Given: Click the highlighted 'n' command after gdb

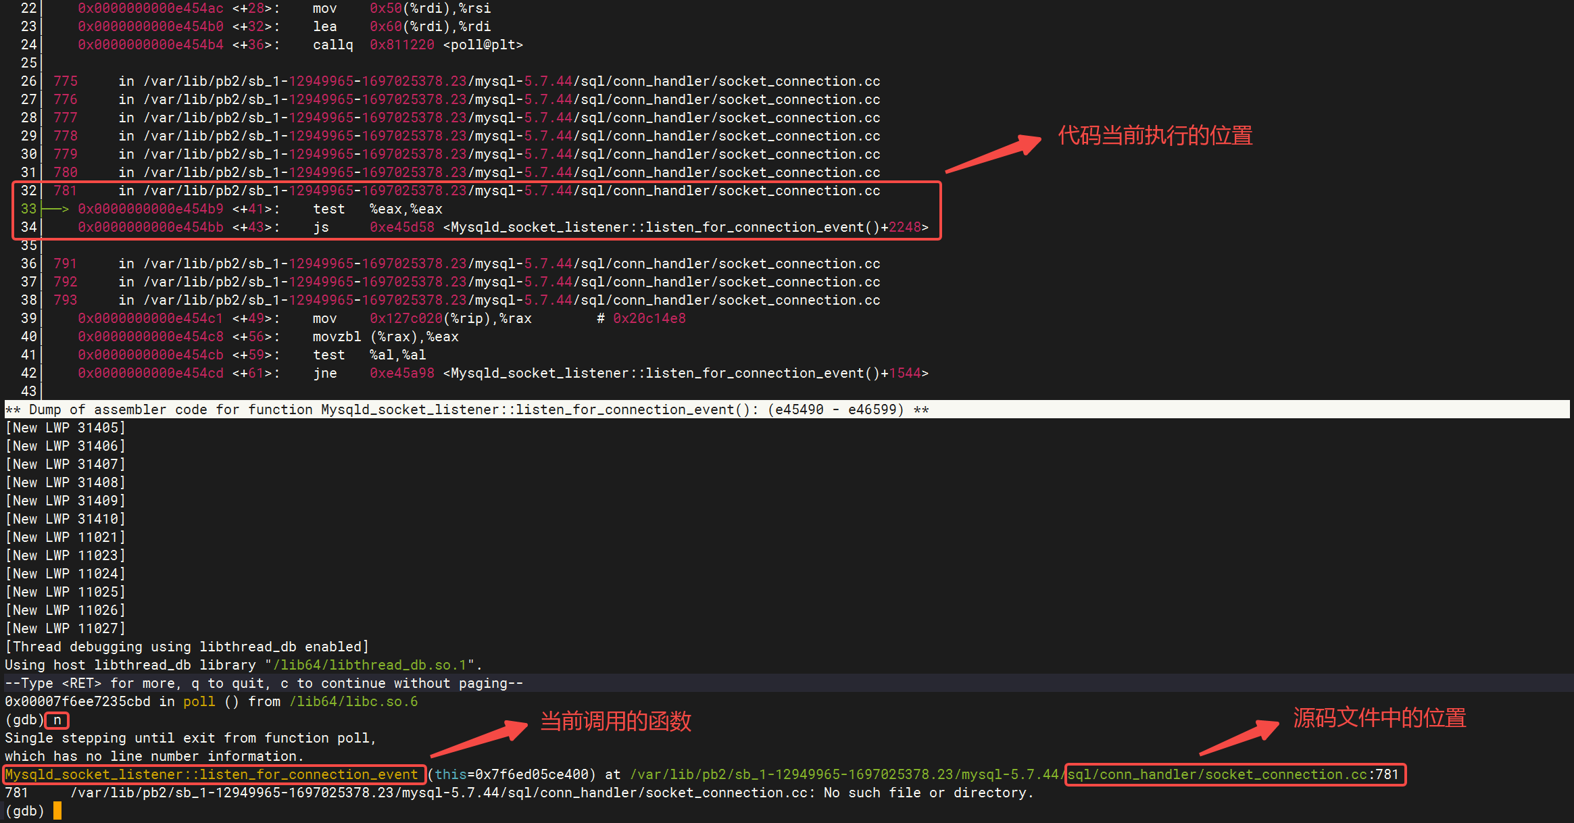Looking at the screenshot, I should pyautogui.click(x=57, y=720).
